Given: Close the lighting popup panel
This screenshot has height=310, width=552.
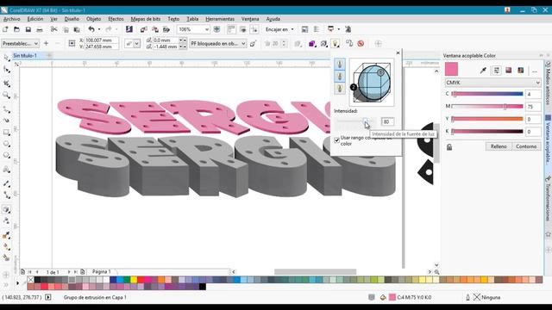Looking at the screenshot, I should pyautogui.click(x=398, y=53).
